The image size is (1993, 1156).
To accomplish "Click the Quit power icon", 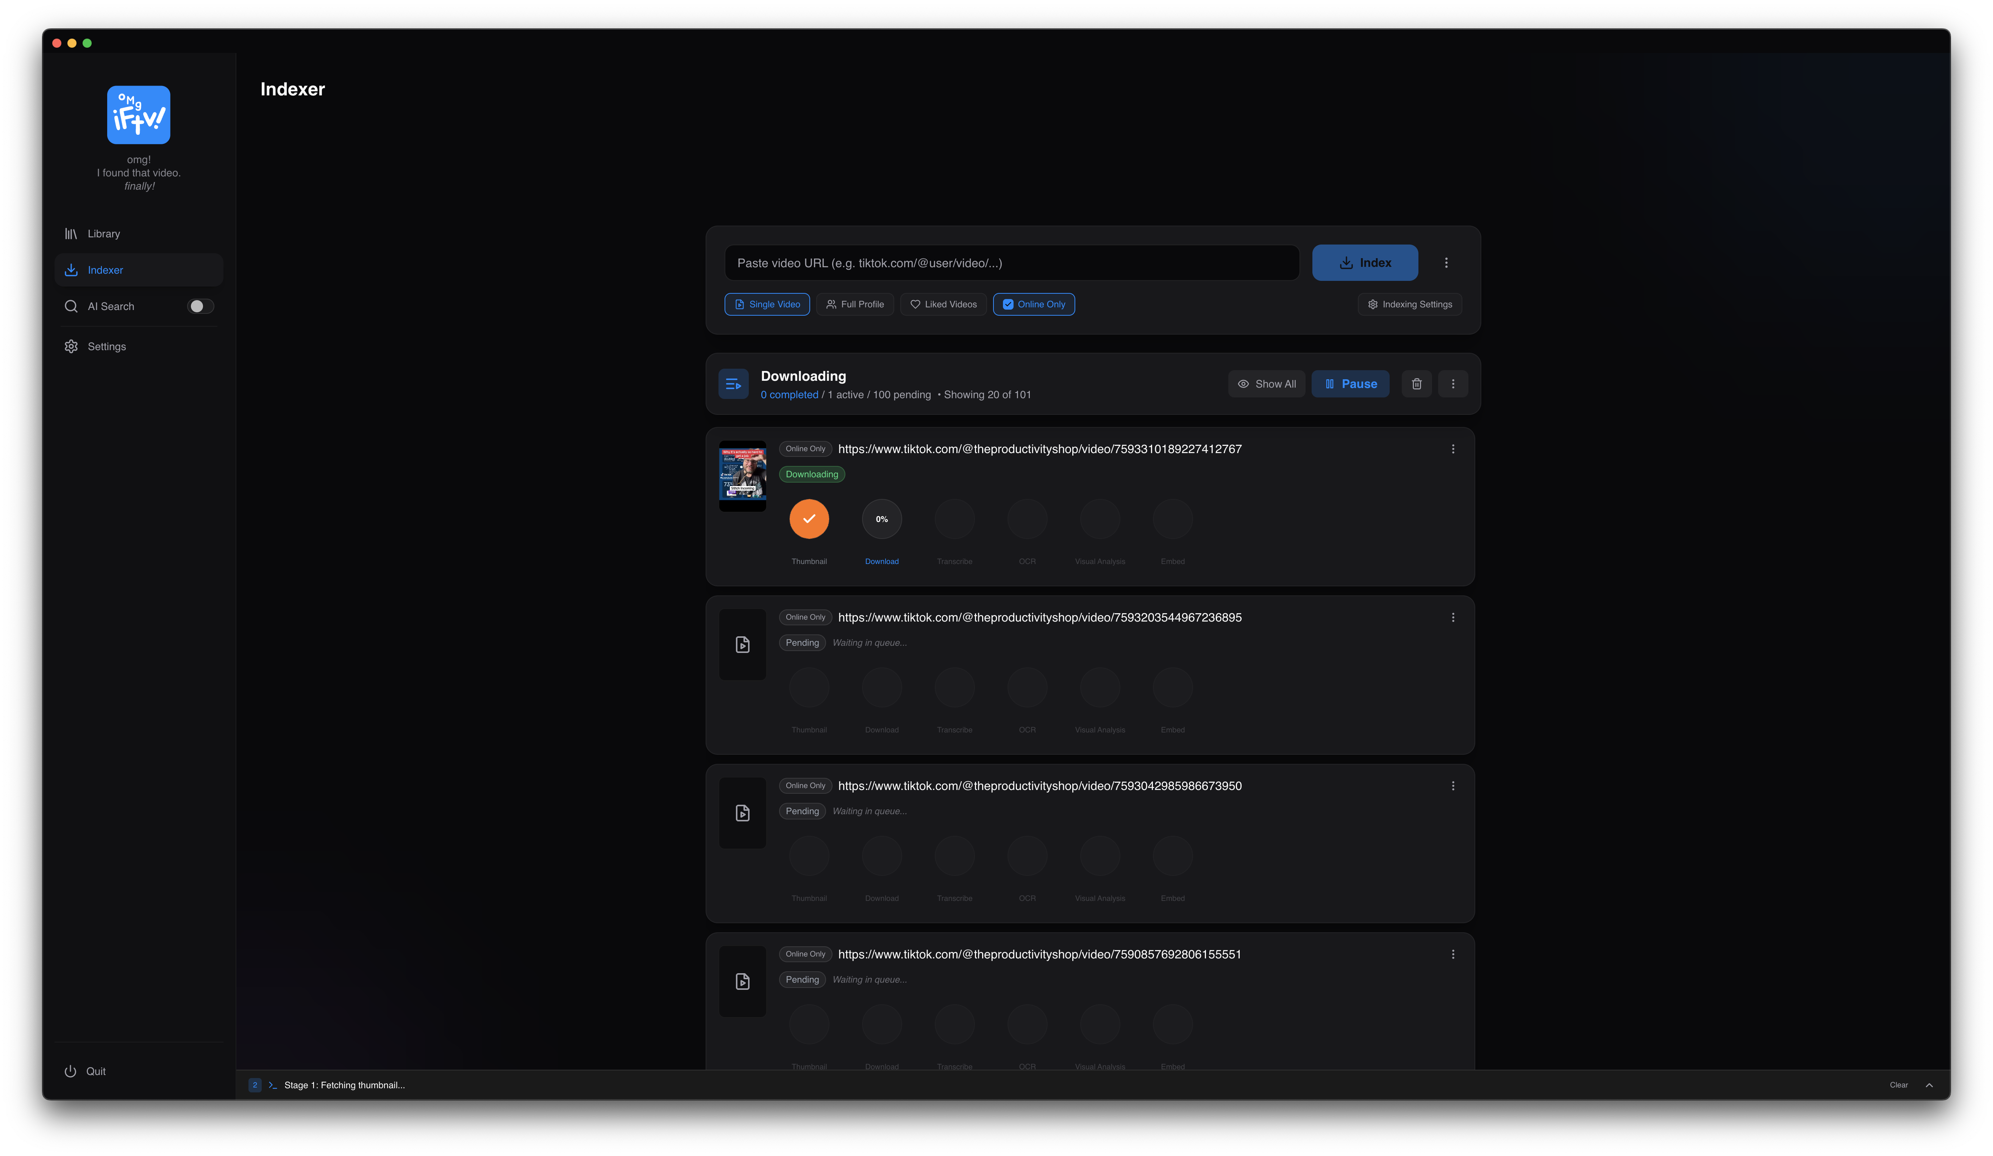I will click(70, 1072).
